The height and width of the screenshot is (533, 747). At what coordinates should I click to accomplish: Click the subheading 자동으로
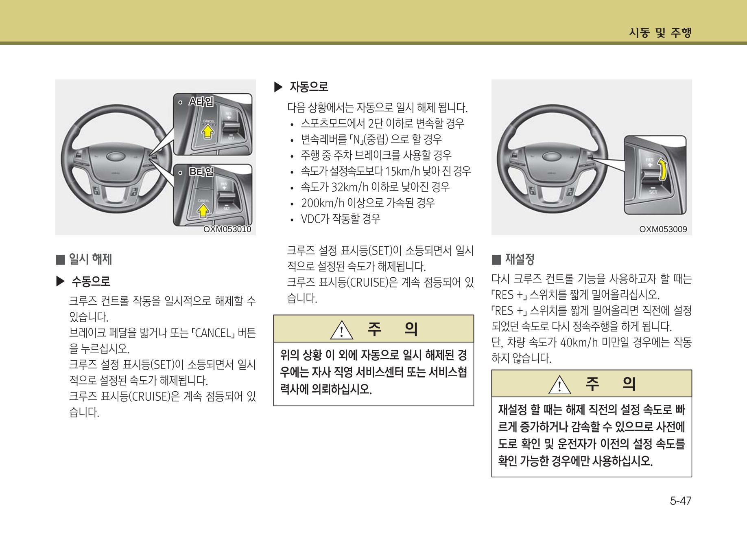pyautogui.click(x=308, y=87)
